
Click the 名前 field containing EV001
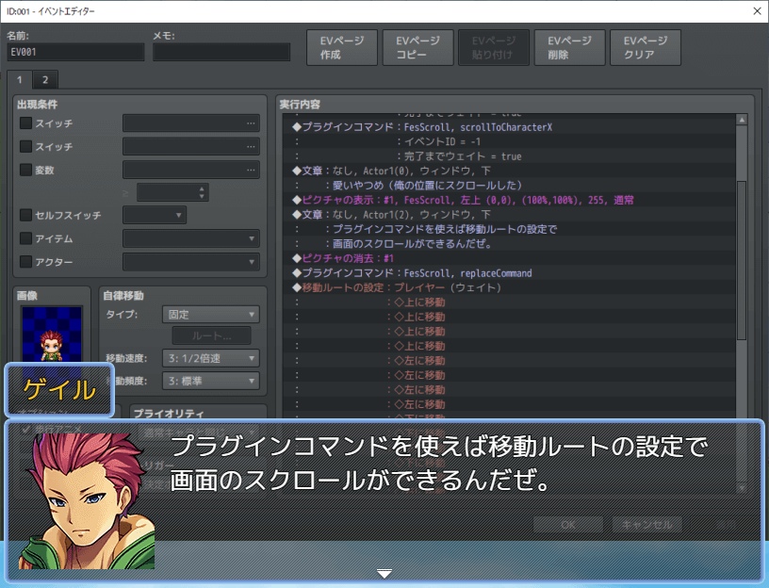tap(75, 52)
